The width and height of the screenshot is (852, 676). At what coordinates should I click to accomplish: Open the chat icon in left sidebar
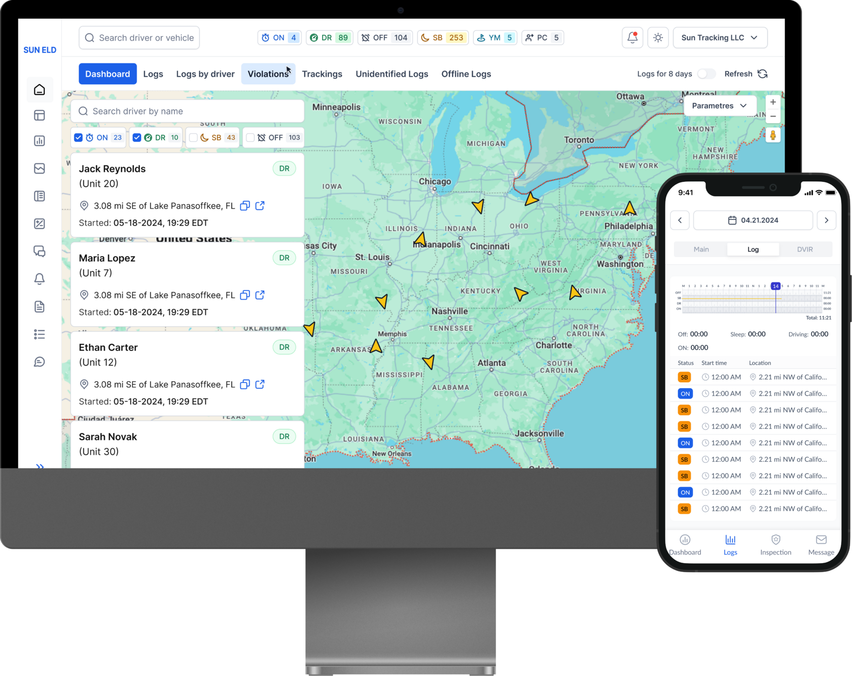(40, 251)
